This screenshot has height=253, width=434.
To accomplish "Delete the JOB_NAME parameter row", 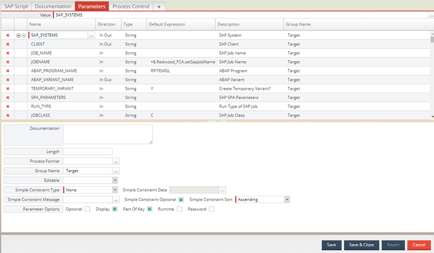I will [8, 53].
